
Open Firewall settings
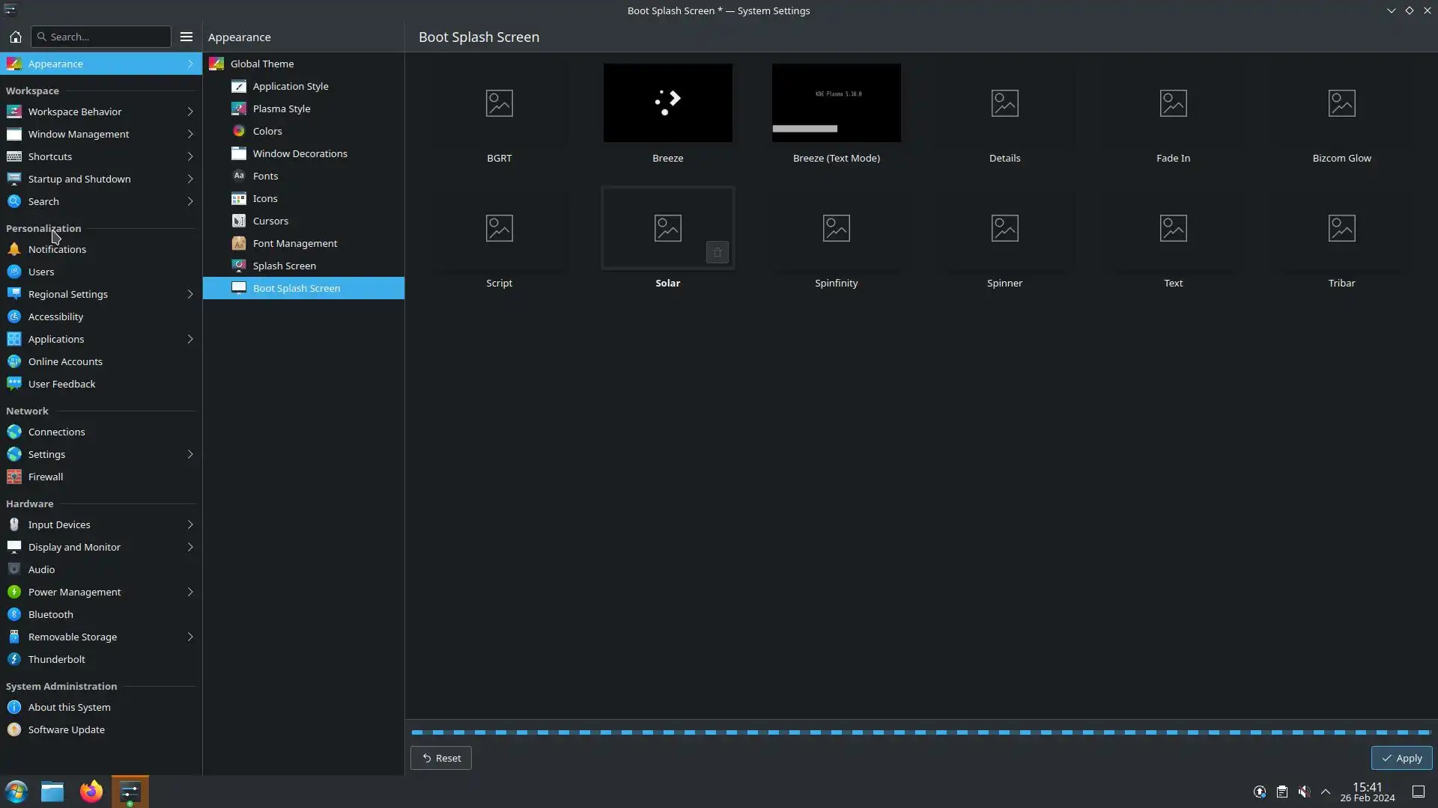(x=46, y=477)
